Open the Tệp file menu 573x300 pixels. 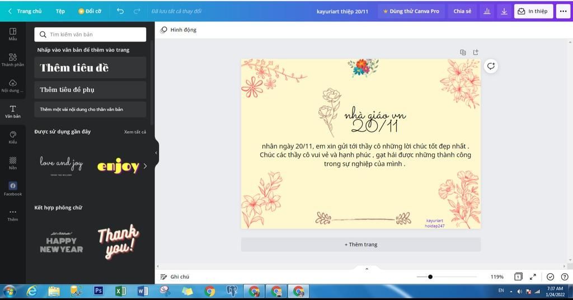(x=60, y=11)
